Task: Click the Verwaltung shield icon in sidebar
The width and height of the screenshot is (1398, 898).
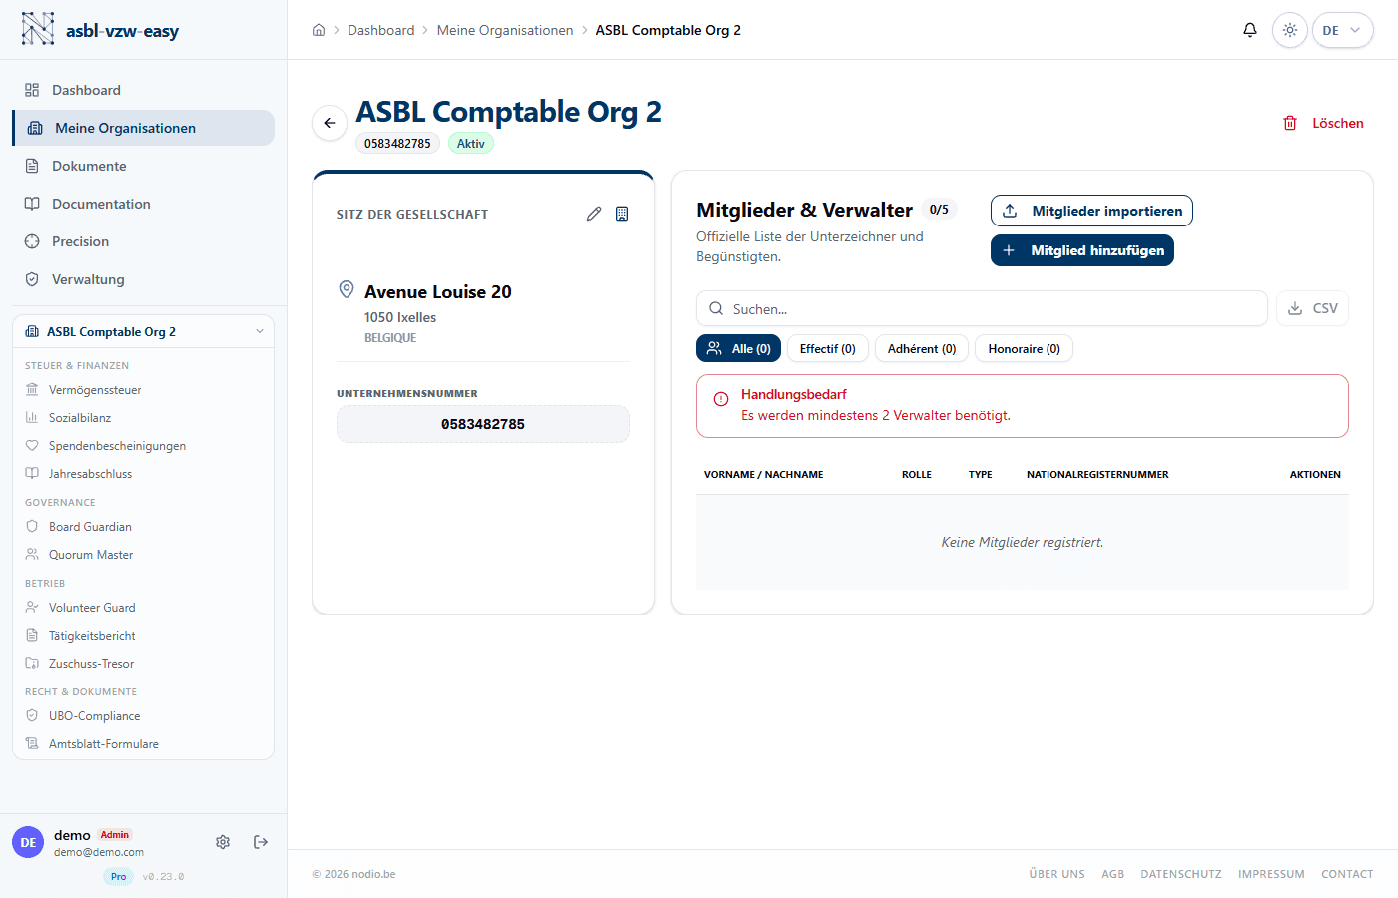Action: click(x=32, y=279)
